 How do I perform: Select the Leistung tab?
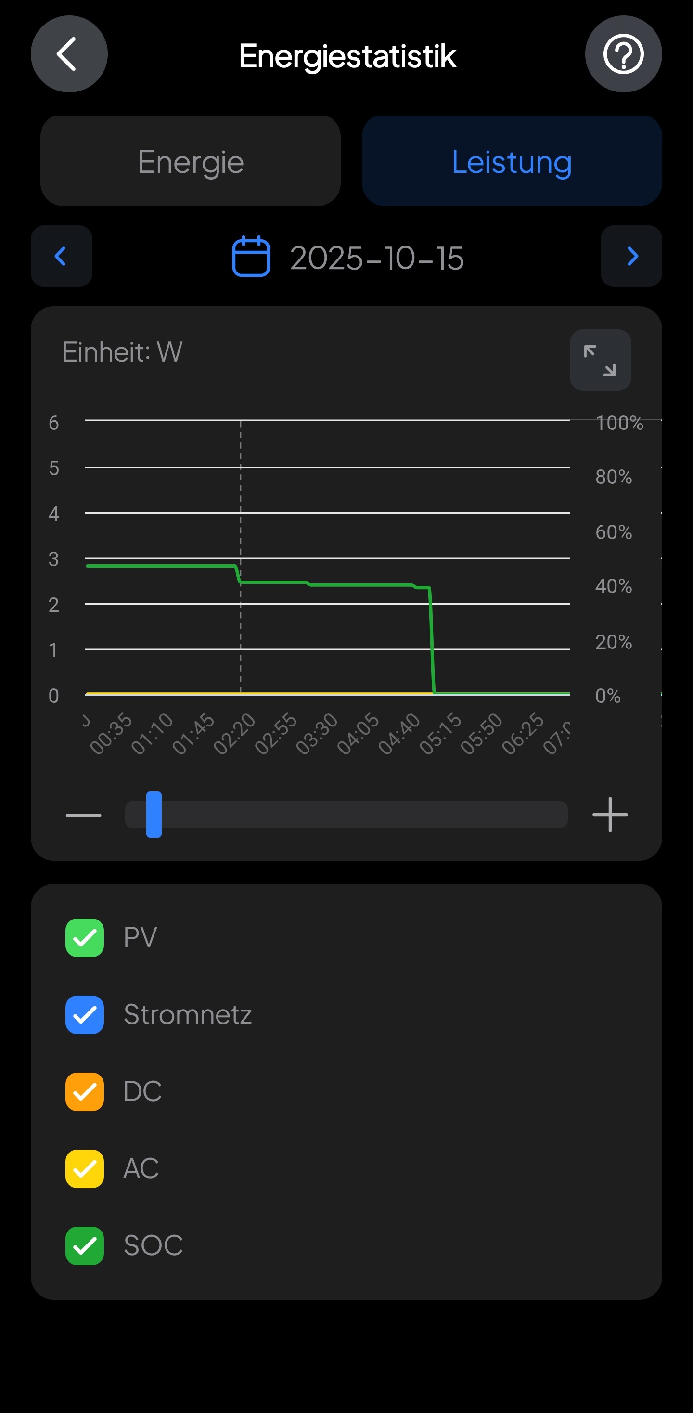512,161
